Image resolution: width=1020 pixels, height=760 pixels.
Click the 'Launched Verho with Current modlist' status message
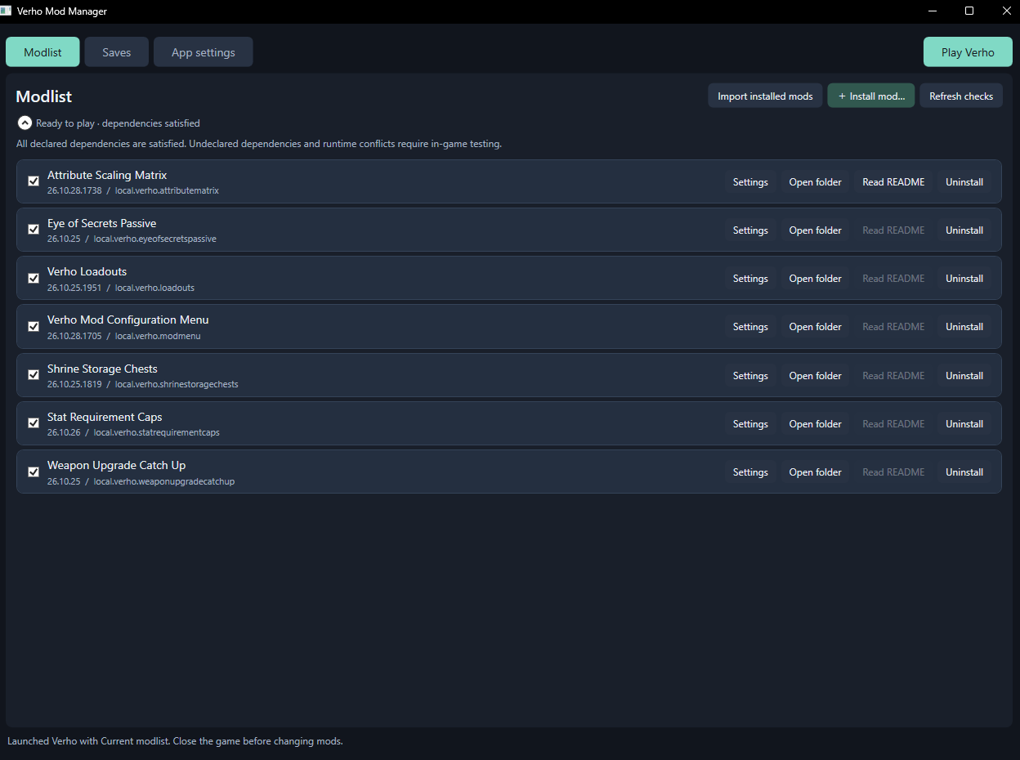tap(175, 741)
